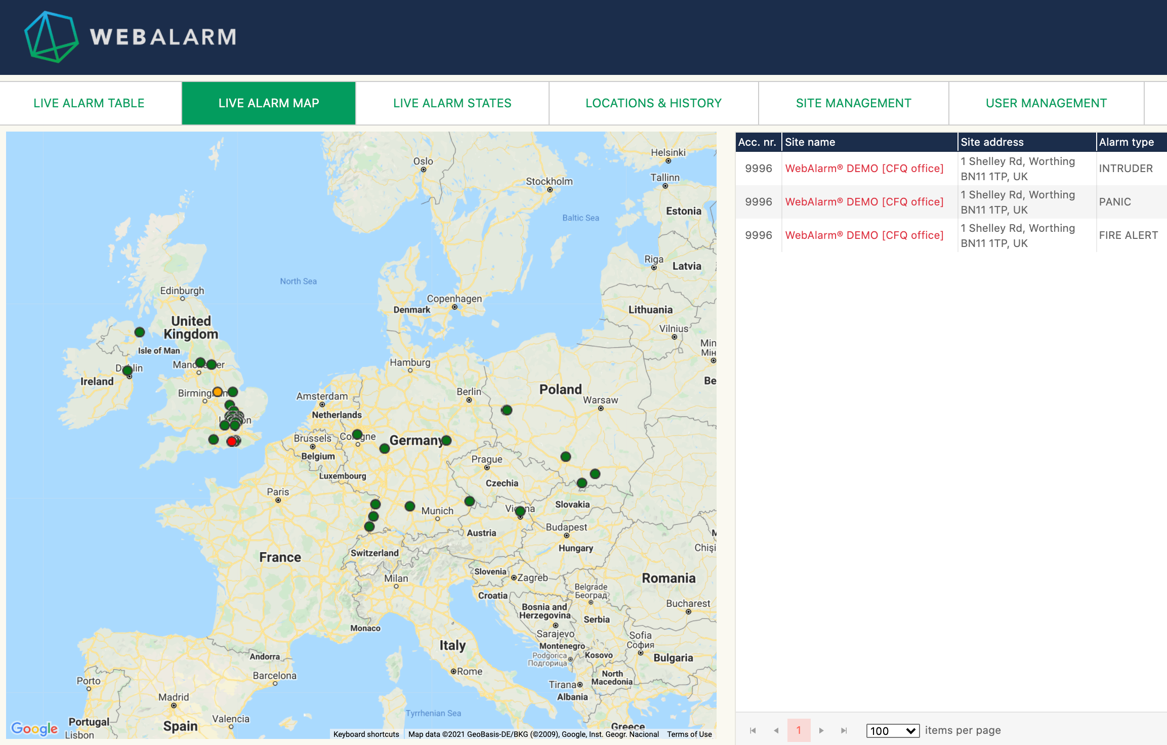The height and width of the screenshot is (745, 1167).
Task: Open the items per page dropdown
Action: point(893,730)
